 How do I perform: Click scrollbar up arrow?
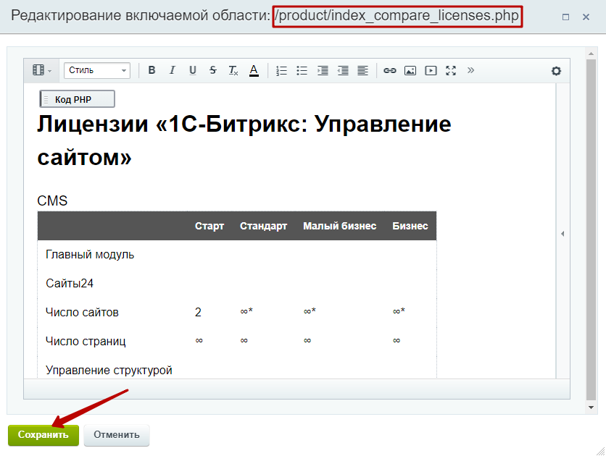click(591, 53)
